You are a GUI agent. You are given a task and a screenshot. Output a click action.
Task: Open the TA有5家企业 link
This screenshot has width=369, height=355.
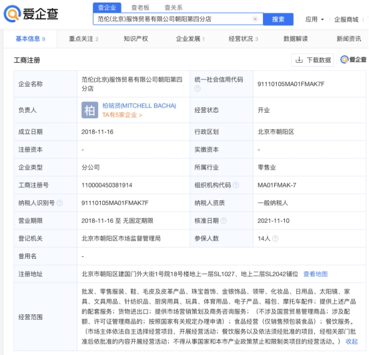coord(122,115)
